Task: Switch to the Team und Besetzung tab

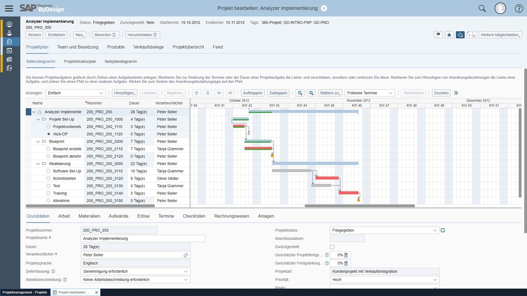Action: [77, 47]
